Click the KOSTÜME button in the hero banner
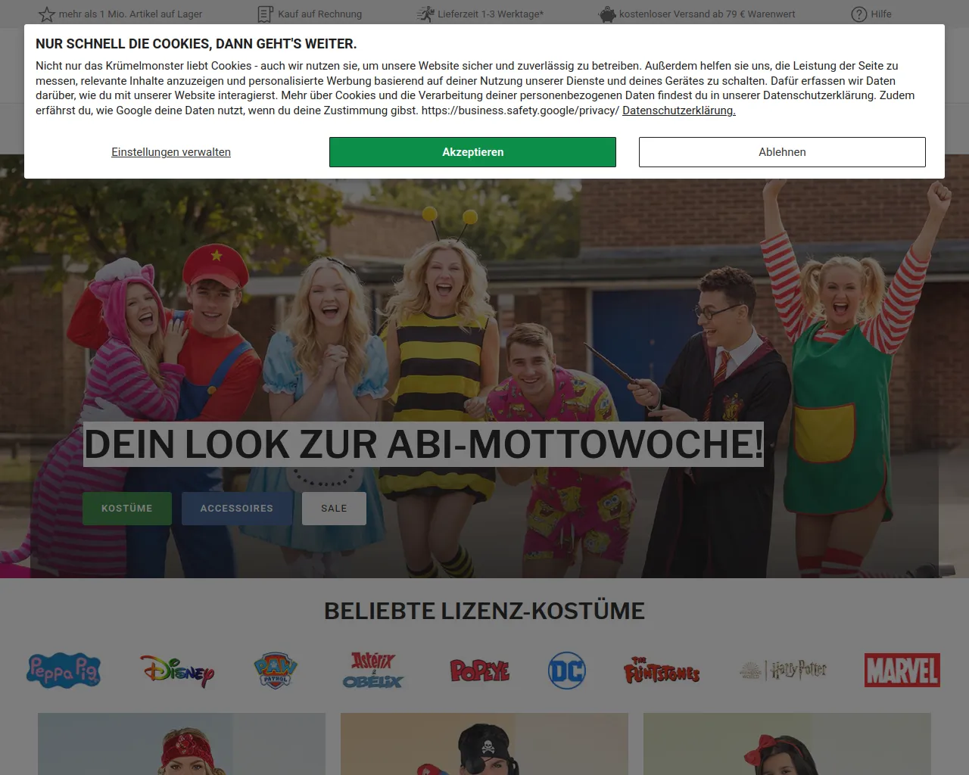The width and height of the screenshot is (969, 775). coord(126,508)
